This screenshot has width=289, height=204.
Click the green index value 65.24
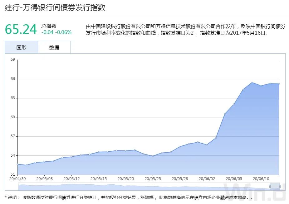[x=21, y=29]
